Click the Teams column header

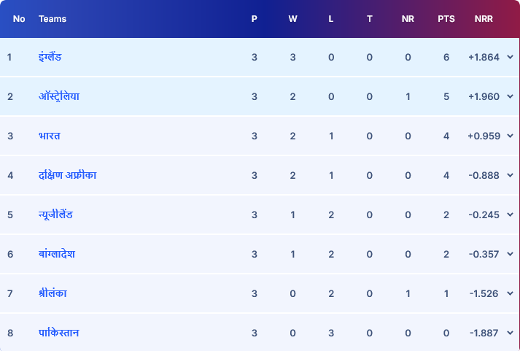click(53, 19)
